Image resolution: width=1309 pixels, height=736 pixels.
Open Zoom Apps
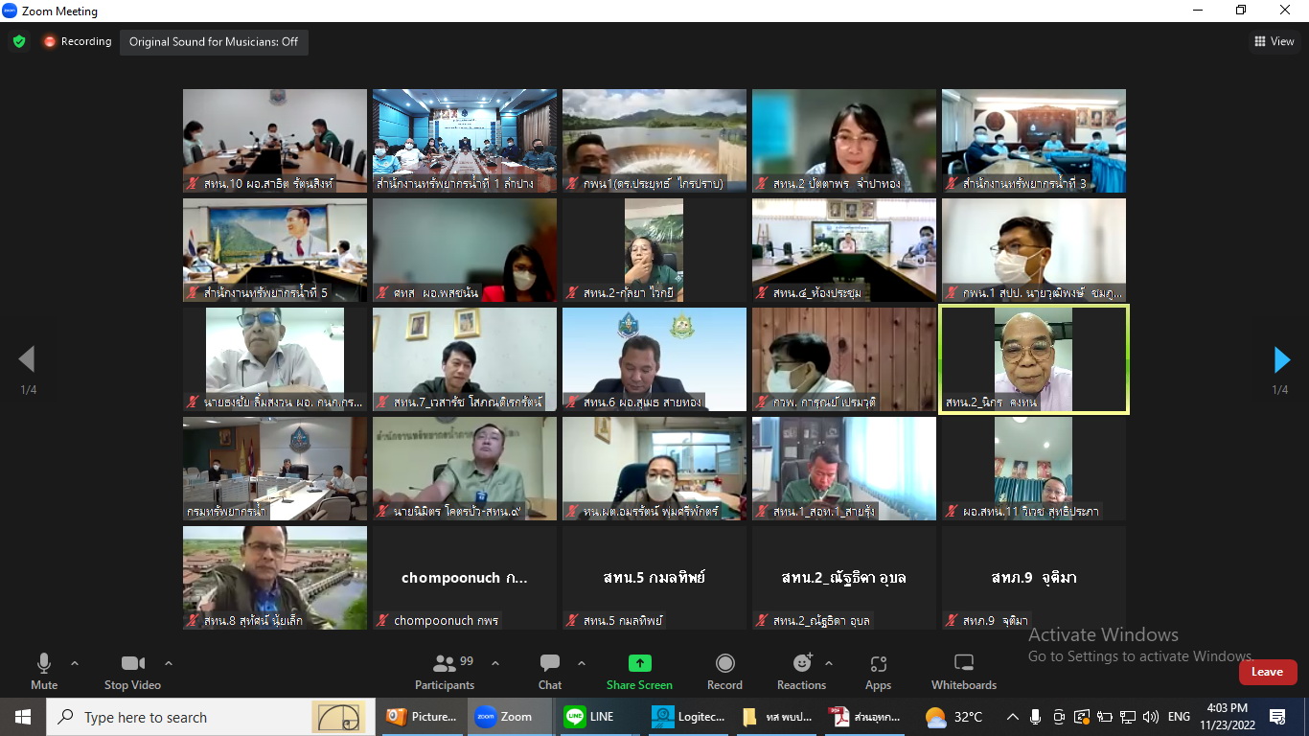click(879, 671)
